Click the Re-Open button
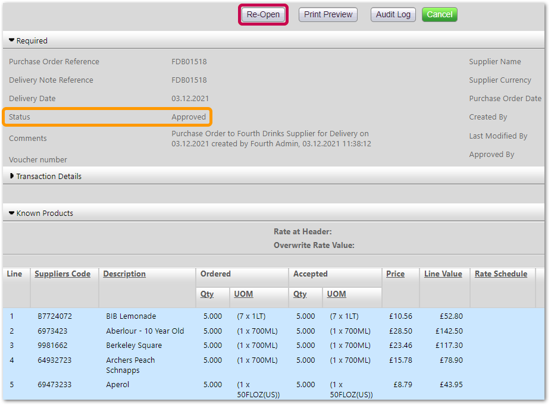 tap(263, 14)
